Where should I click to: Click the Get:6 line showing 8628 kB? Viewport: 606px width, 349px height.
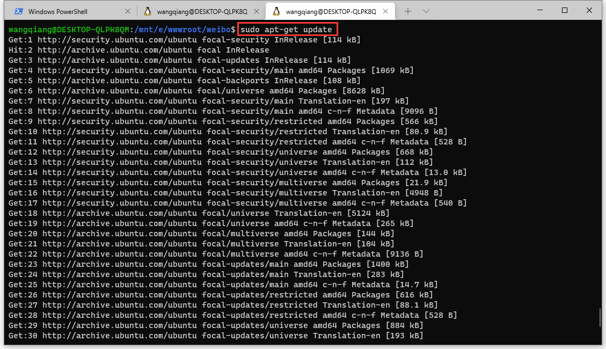pyautogui.click(x=196, y=91)
